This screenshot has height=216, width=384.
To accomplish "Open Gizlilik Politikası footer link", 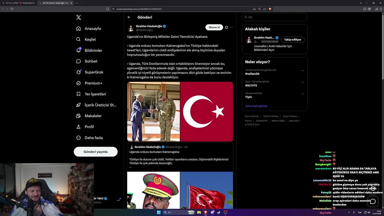I will tap(271, 116).
